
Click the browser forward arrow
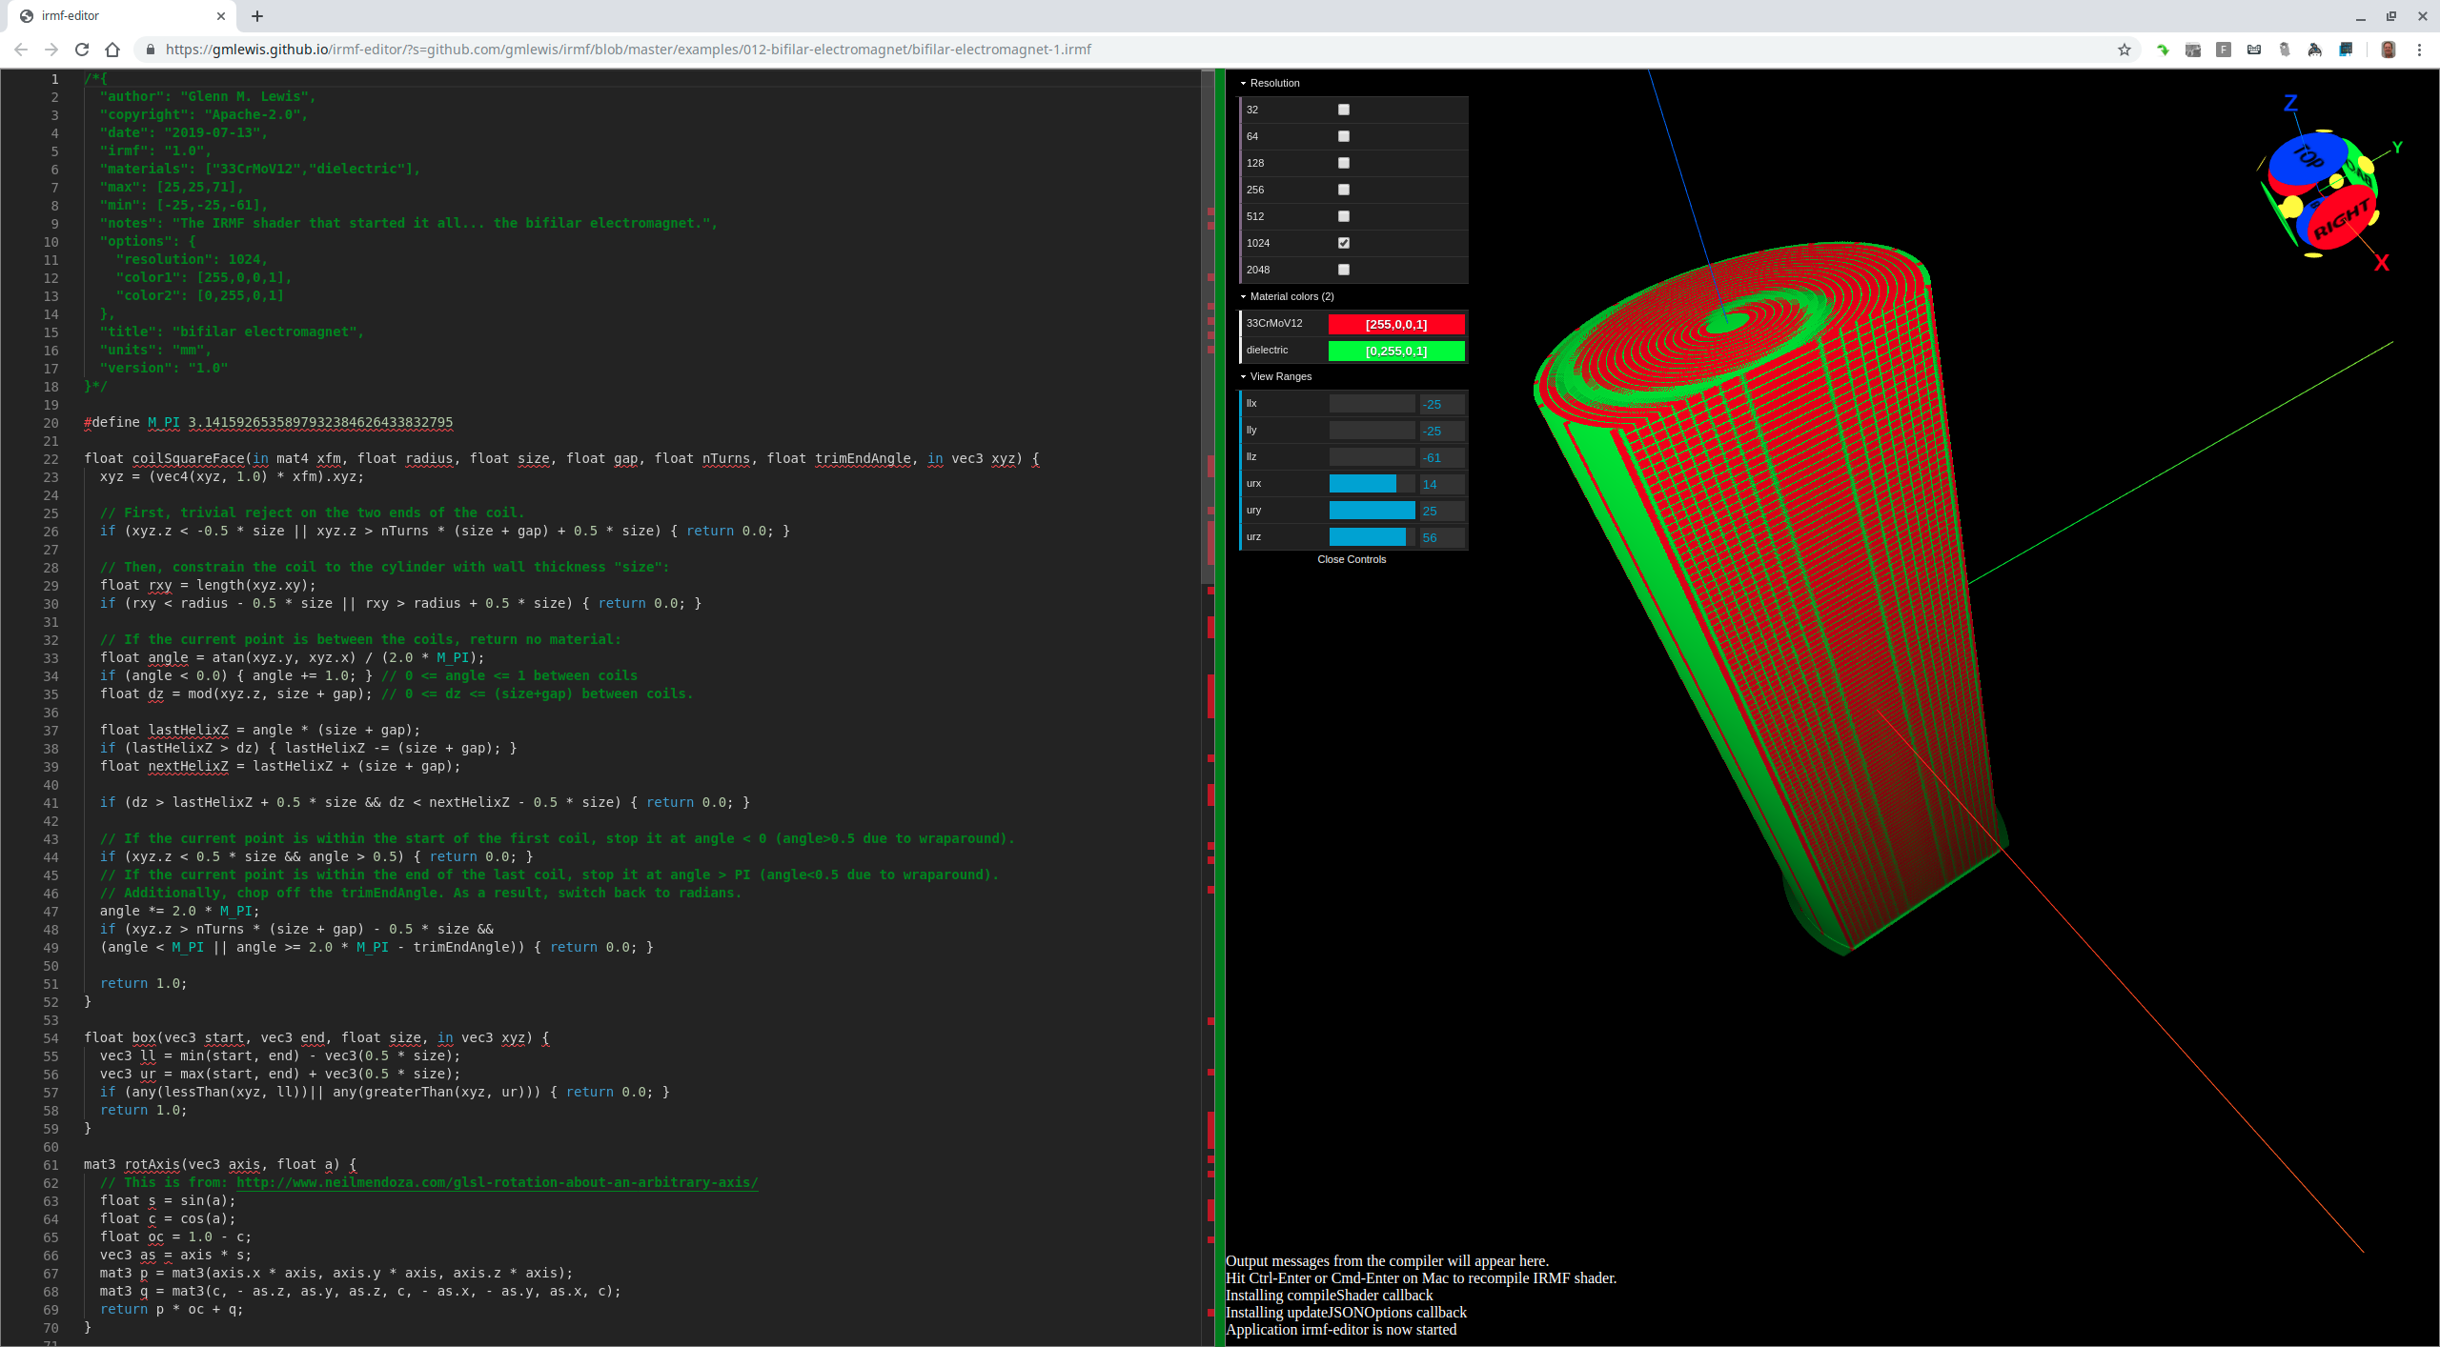click(x=51, y=50)
